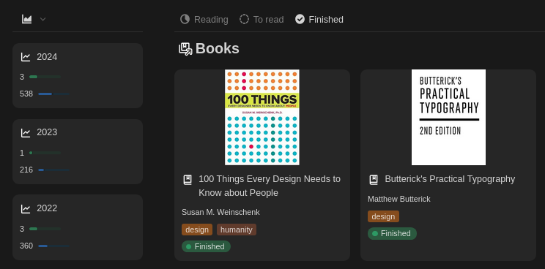The image size is (545, 269).
Task: Open 100 Things Every Design Needs title link
Action: tap(270, 186)
